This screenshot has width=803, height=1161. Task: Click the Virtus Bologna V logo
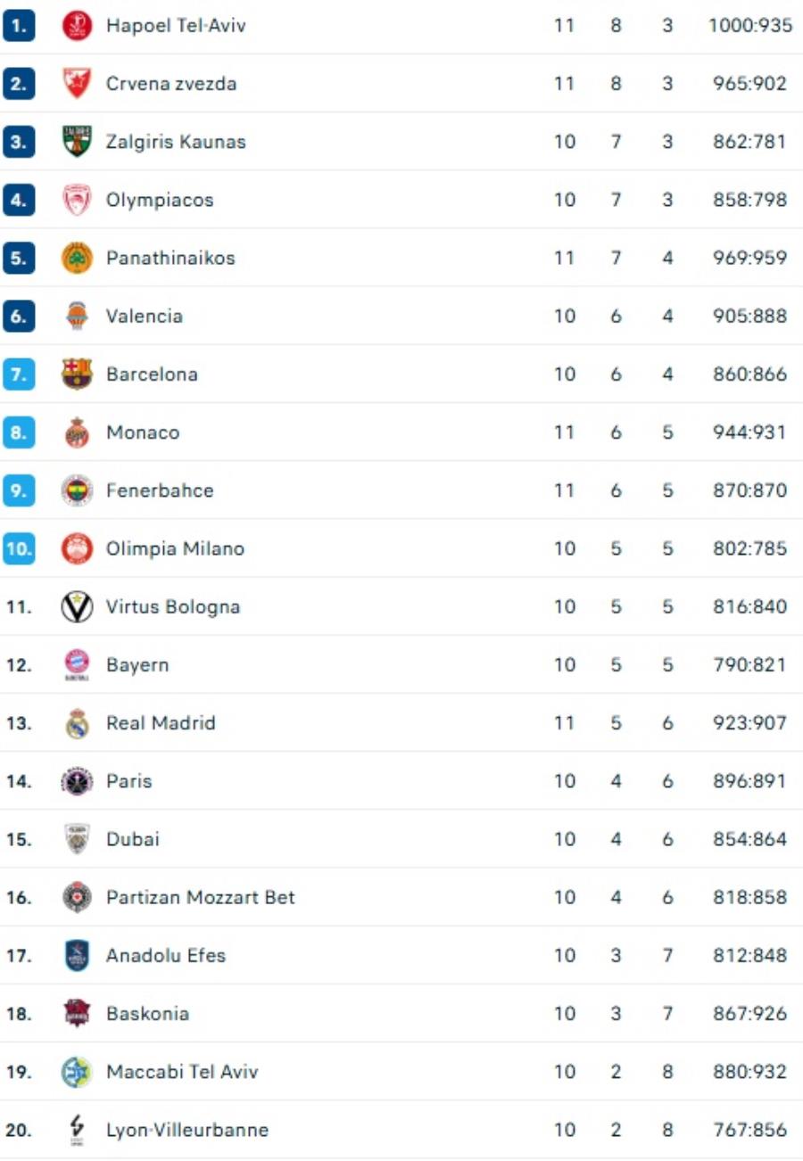pos(77,607)
